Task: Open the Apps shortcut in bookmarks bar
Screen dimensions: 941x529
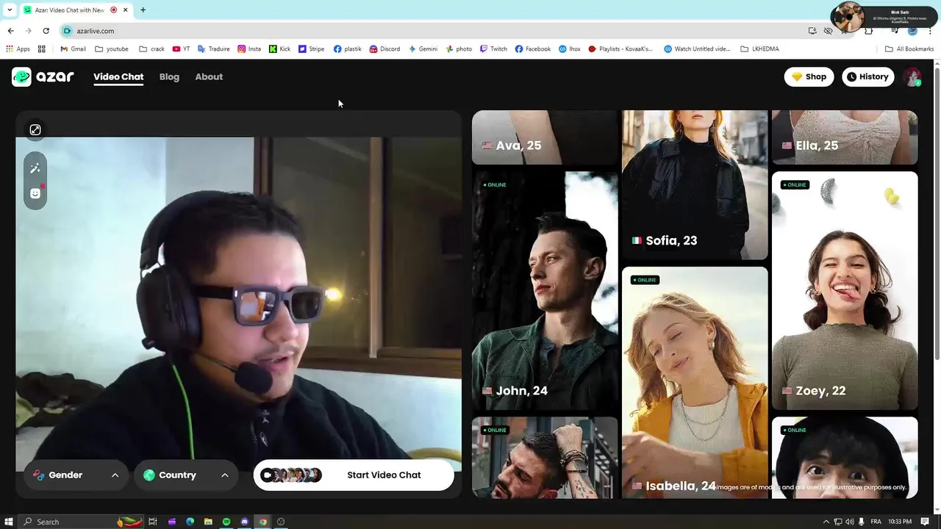Action: (x=18, y=49)
